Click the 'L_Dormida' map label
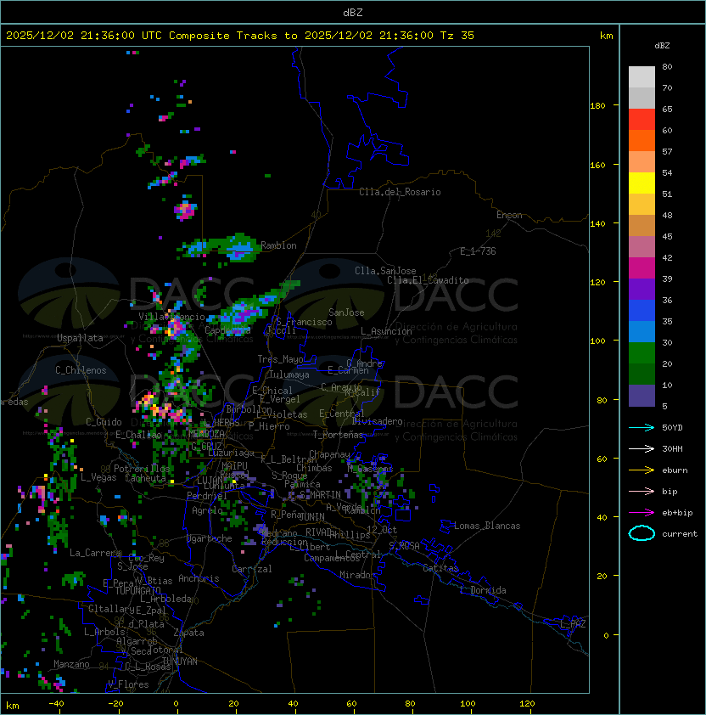The image size is (706, 715). click(483, 590)
